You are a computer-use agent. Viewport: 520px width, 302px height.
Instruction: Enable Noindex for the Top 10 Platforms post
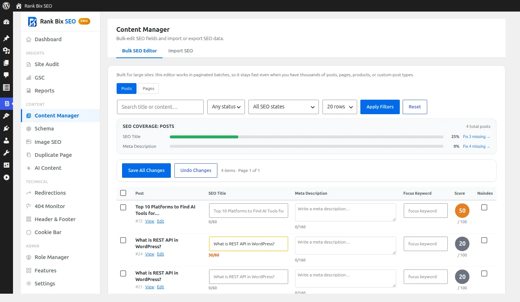[484, 207]
